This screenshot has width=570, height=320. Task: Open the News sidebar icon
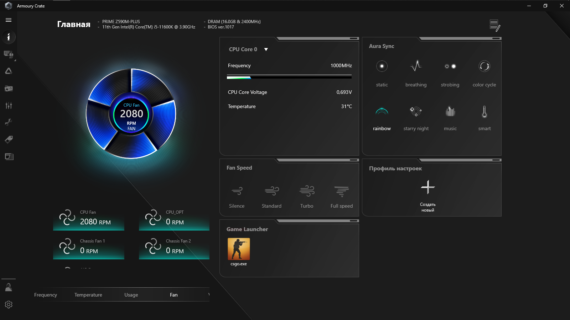9,156
